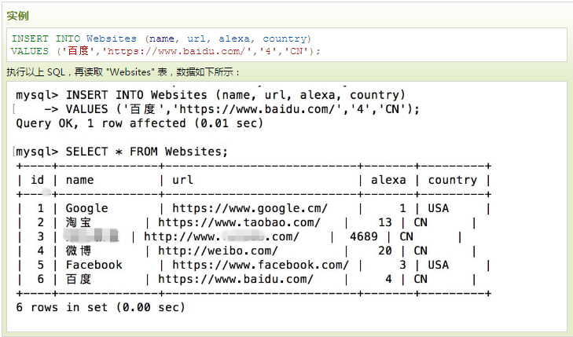Click the terminal line -> VALUES ('百度'
This screenshot has width=573, height=337.
232,109
